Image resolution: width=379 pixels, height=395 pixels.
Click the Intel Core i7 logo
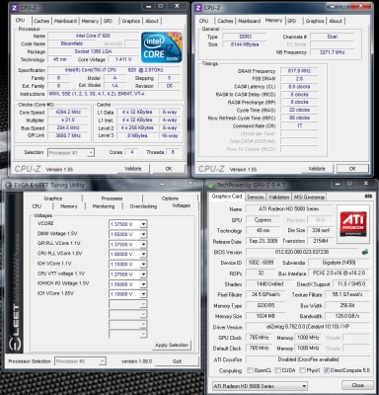click(161, 47)
